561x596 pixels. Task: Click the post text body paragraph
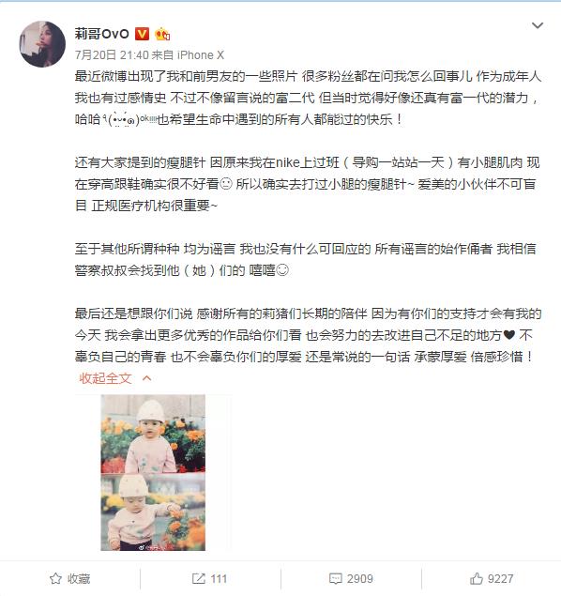pyautogui.click(x=308, y=216)
